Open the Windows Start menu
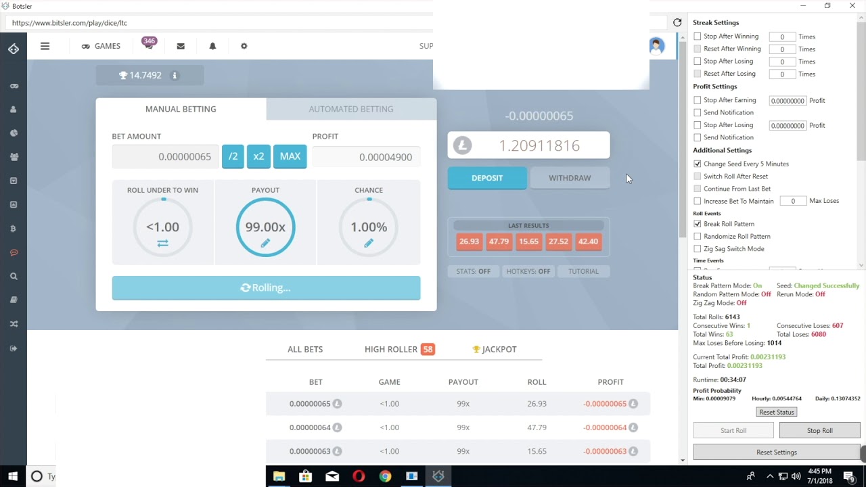The image size is (866, 487). [13, 476]
